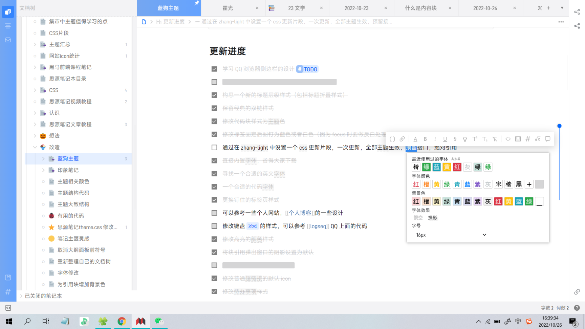Expand the CSS tree item
This screenshot has height=329, width=585.
click(35, 90)
